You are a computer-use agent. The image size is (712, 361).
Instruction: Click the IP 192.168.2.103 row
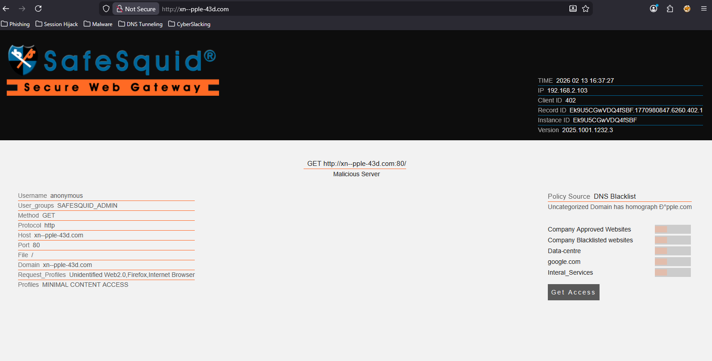pos(620,90)
